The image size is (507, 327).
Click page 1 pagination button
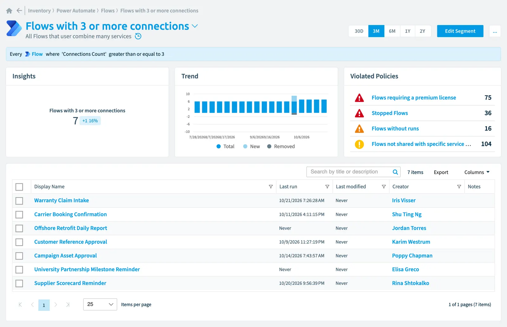pos(44,305)
